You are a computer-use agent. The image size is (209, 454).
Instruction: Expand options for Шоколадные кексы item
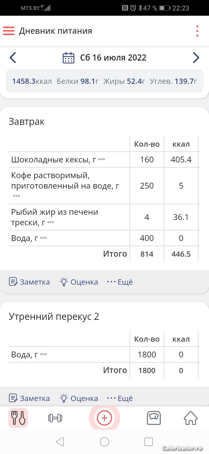click(101, 159)
